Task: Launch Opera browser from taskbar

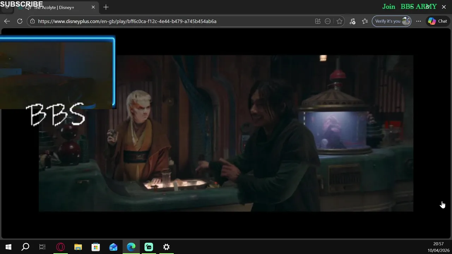Action: tap(60, 247)
